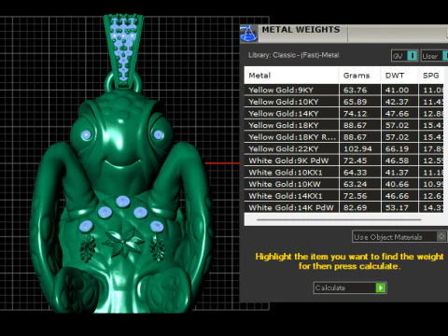Select the Yellow Gold:9KY row

(x=343, y=90)
